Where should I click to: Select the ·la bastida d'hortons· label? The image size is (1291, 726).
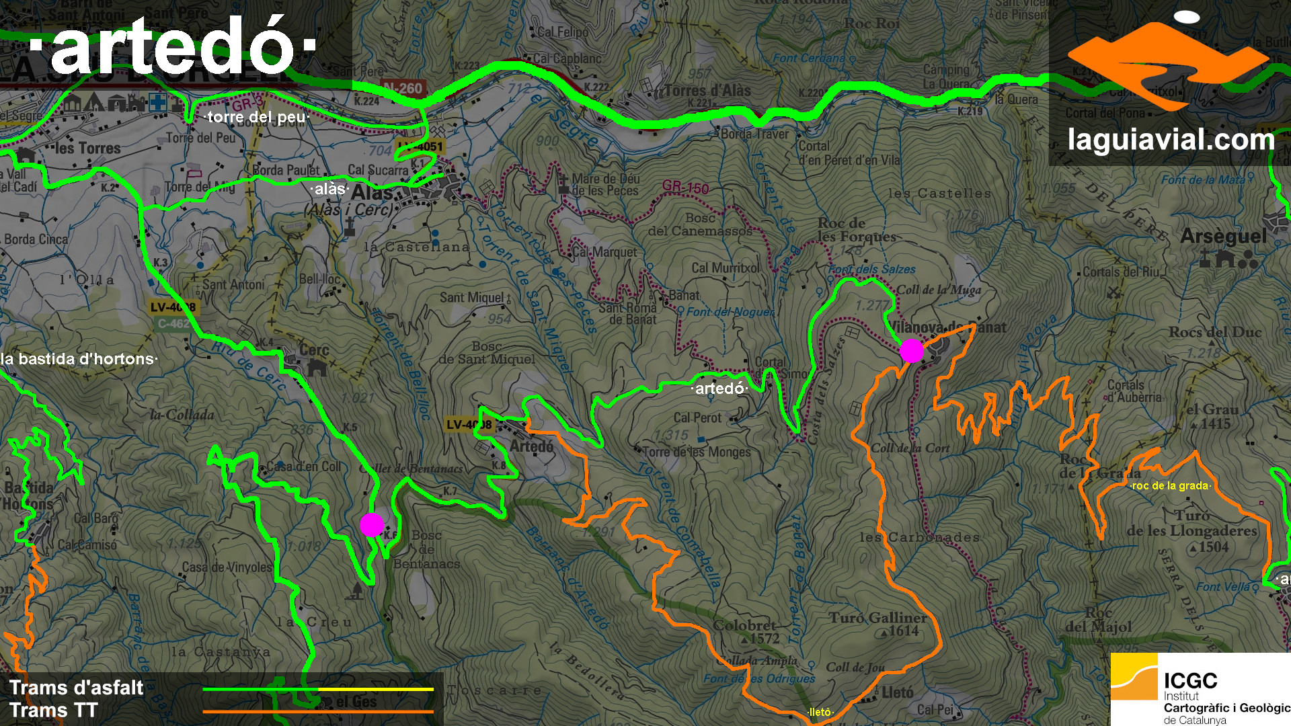pyautogui.click(x=79, y=359)
